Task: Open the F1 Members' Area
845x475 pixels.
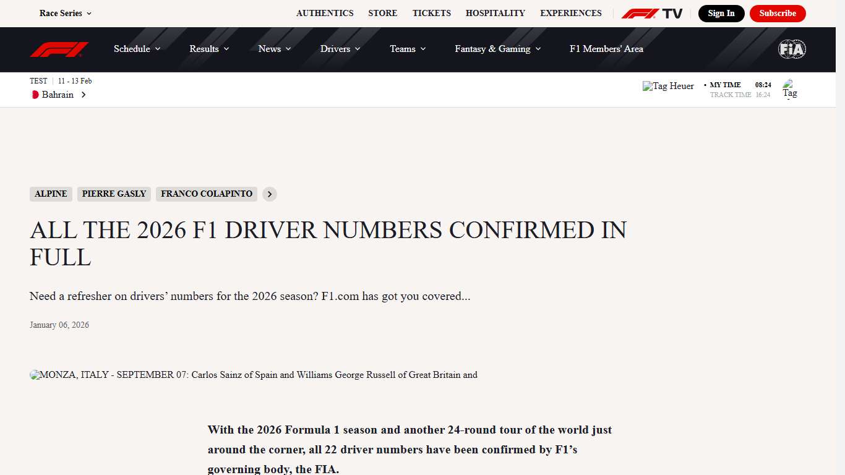Action: click(606, 49)
